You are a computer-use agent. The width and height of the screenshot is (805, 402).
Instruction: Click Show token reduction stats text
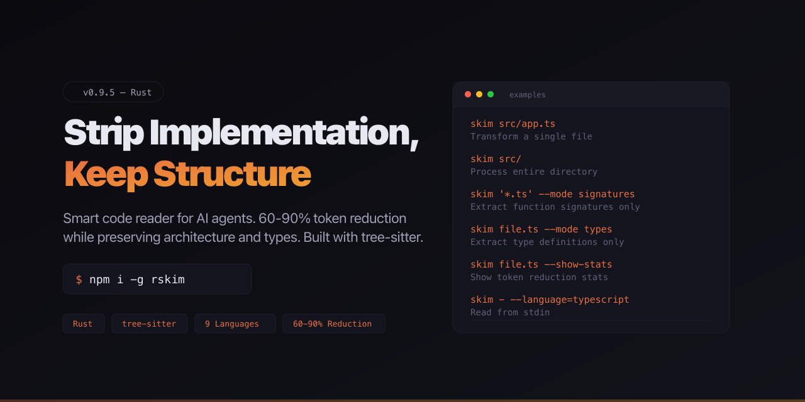tap(539, 277)
